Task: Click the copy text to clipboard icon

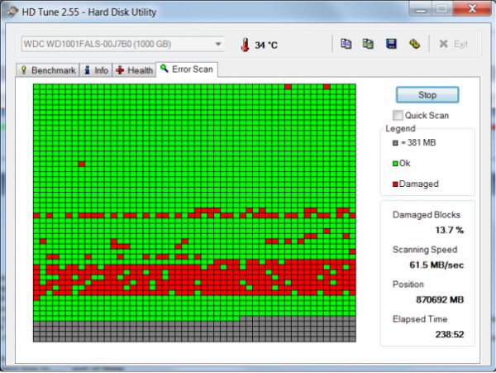Action: pos(346,44)
